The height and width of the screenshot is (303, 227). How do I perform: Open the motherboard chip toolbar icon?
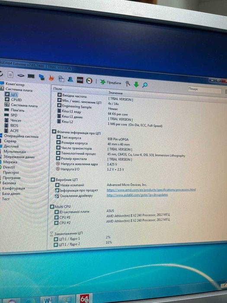point(21,75)
